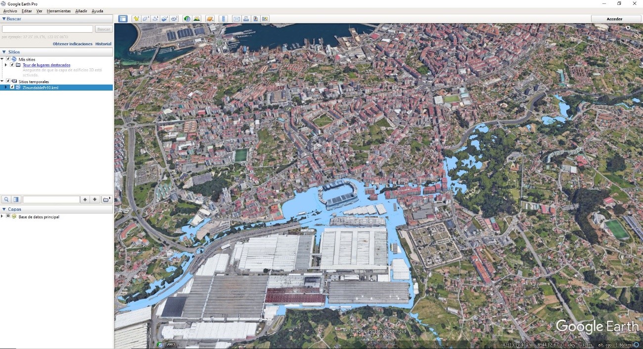Toggle the sunlight across landscape icon
Image resolution: width=643 pixels, height=349 pixels.
pyautogui.click(x=196, y=19)
